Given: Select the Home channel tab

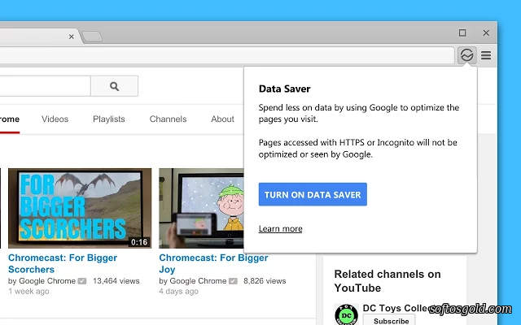Looking at the screenshot, I should (x=10, y=119).
